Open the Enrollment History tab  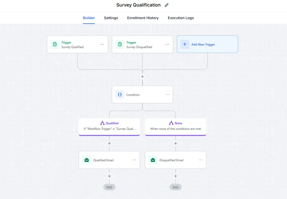(143, 18)
